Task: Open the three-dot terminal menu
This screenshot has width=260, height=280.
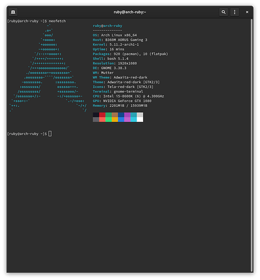Action: pyautogui.click(x=235, y=12)
